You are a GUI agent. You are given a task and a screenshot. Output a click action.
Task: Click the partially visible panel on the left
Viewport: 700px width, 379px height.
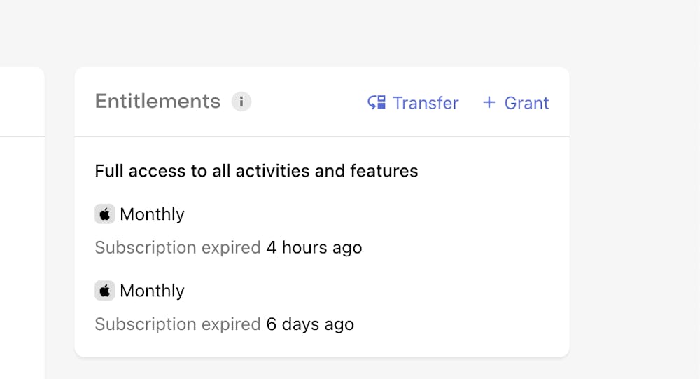[x=21, y=210]
